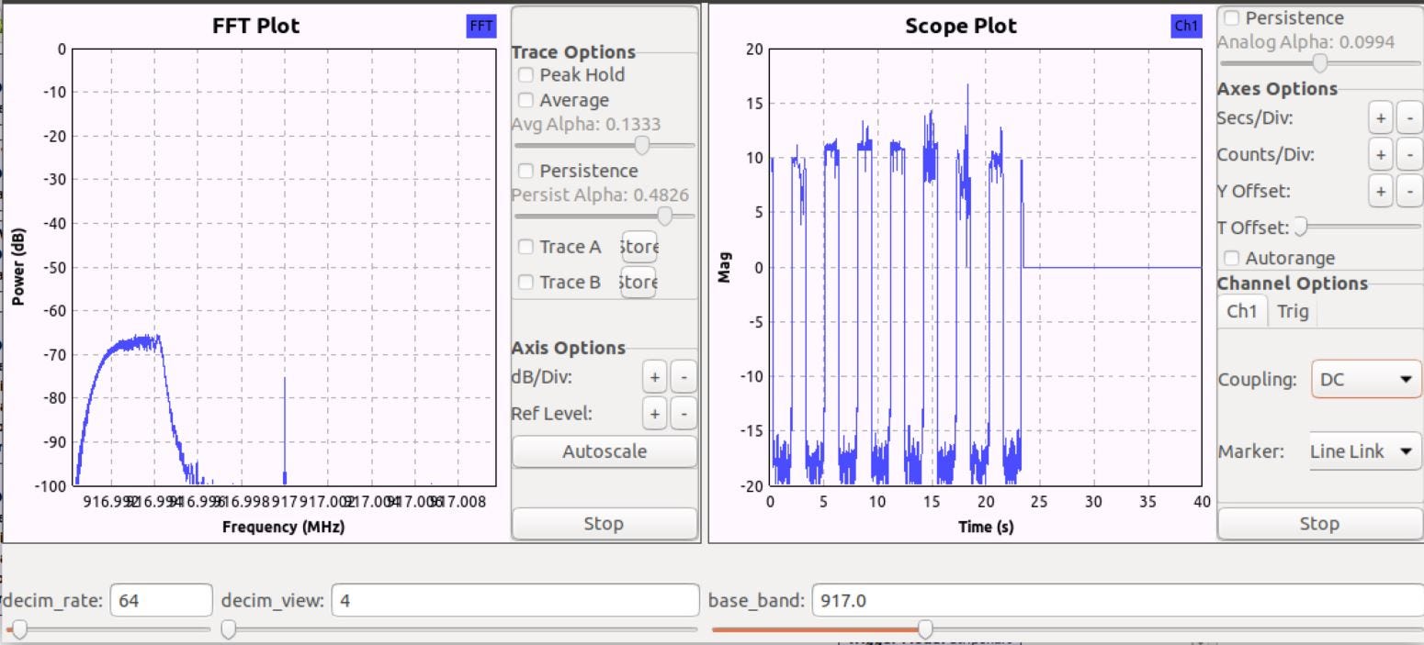Viewport: 1424px width, 645px height.
Task: Click the T Offset slider
Action: (1358, 226)
